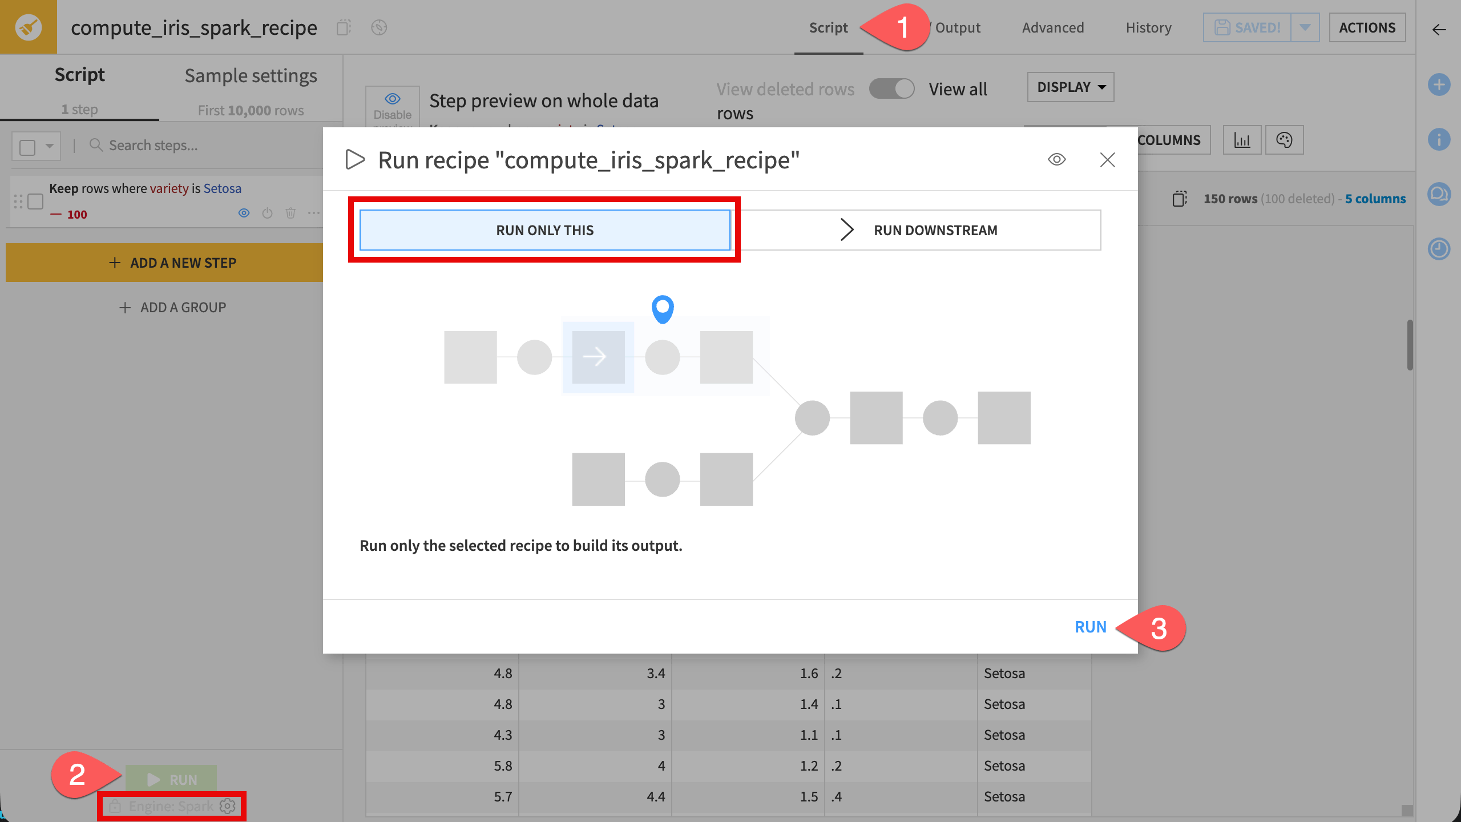
Task: Click the blue location pin in diagram
Action: 663,309
